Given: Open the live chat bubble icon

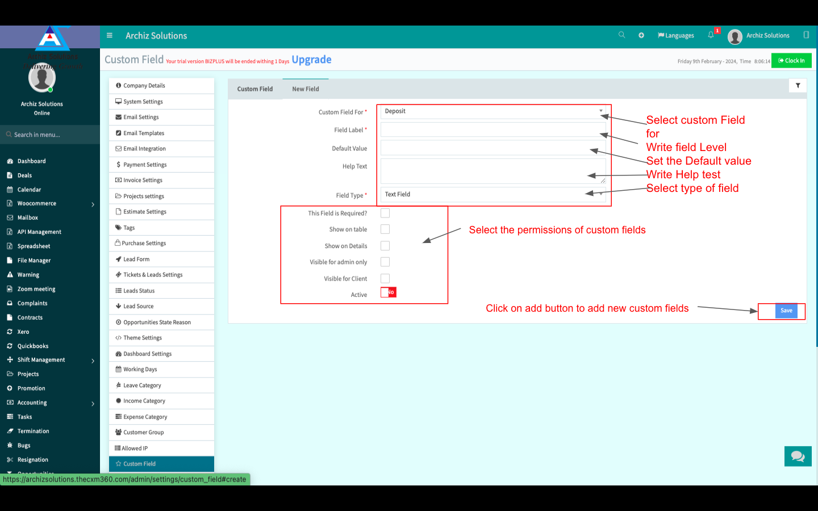Looking at the screenshot, I should [x=798, y=456].
